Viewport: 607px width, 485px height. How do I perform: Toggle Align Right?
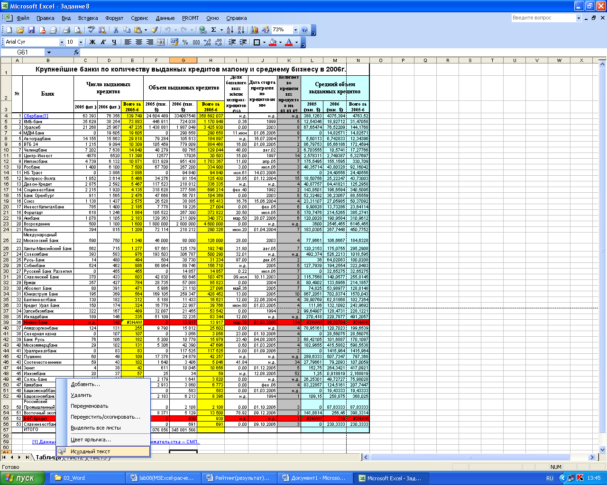pyautogui.click(x=149, y=42)
